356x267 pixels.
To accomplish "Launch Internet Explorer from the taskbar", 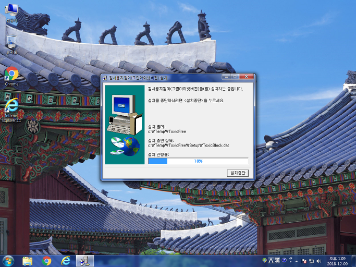I will coord(66,261).
